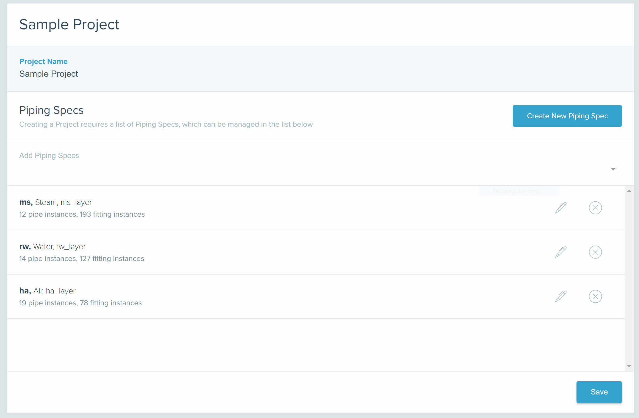Viewport: 639px width, 418px height.
Task: Save the project
Action: coord(599,392)
